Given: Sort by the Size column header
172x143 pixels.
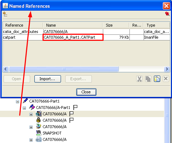Looking at the screenshot, I should (x=116, y=25).
